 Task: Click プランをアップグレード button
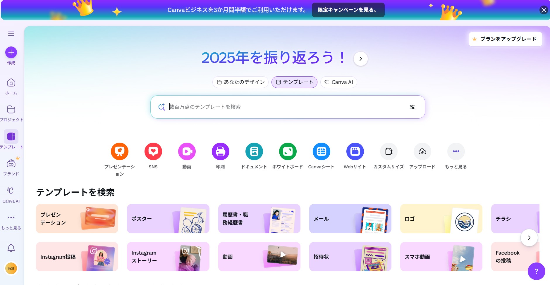point(506,39)
